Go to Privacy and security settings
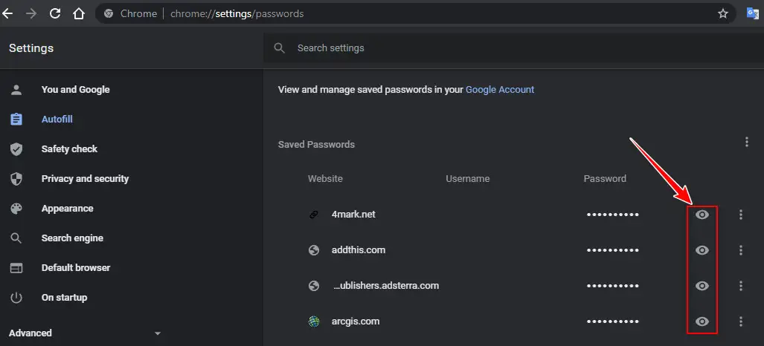This screenshot has height=346, width=764. [85, 179]
